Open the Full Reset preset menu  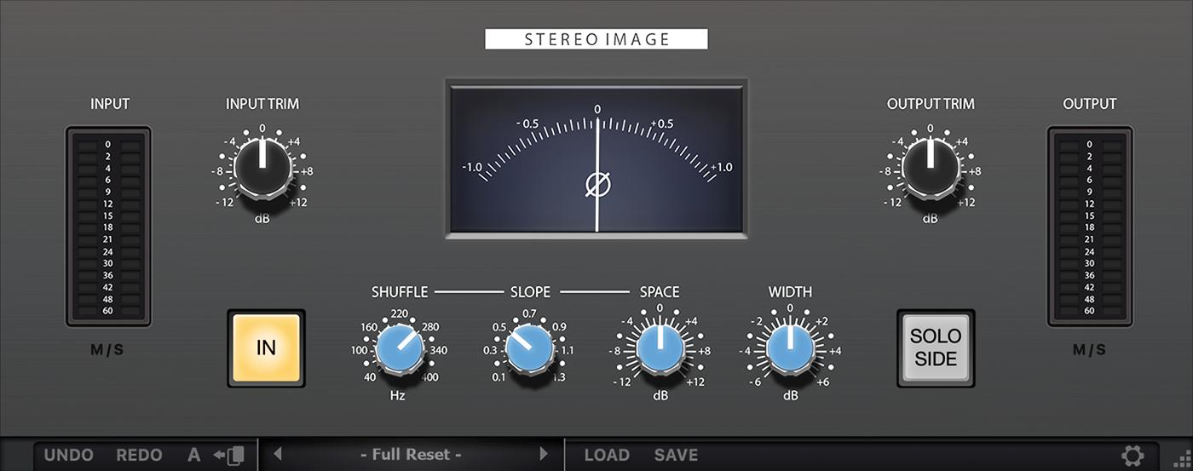[x=410, y=455]
